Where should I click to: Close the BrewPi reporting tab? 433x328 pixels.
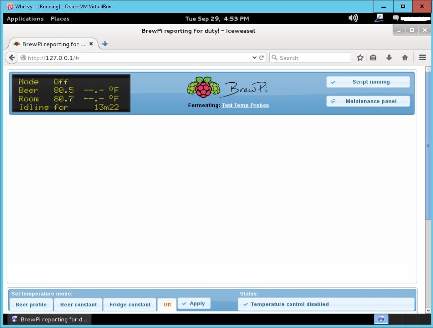pos(91,44)
